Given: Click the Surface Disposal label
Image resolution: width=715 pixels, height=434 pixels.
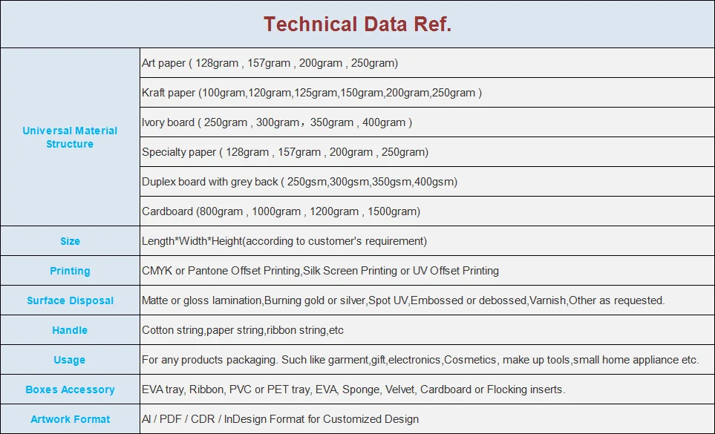Looking at the screenshot, I should pos(70,300).
